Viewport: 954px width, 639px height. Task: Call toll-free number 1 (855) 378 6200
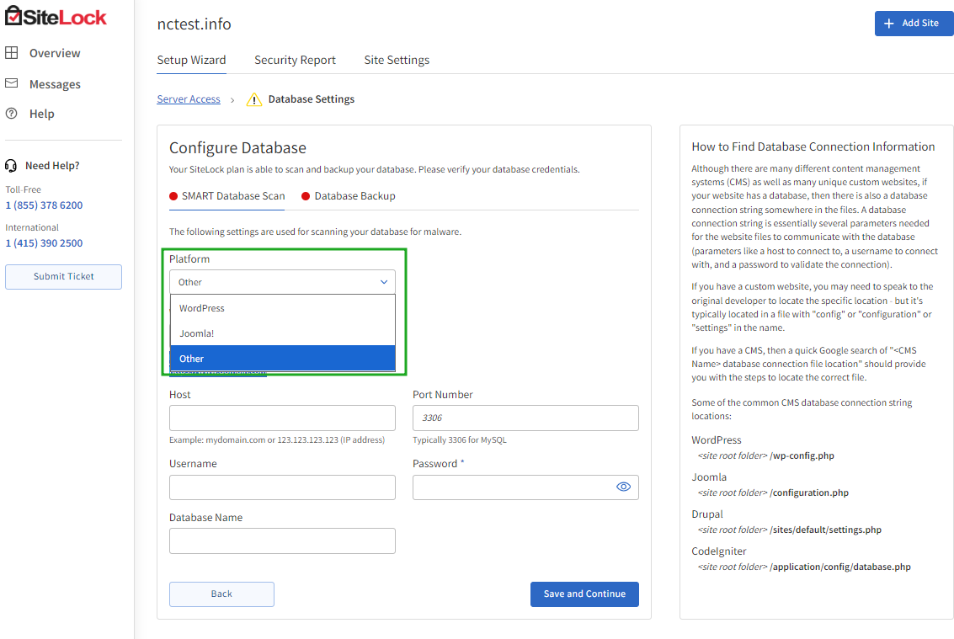[x=44, y=205]
